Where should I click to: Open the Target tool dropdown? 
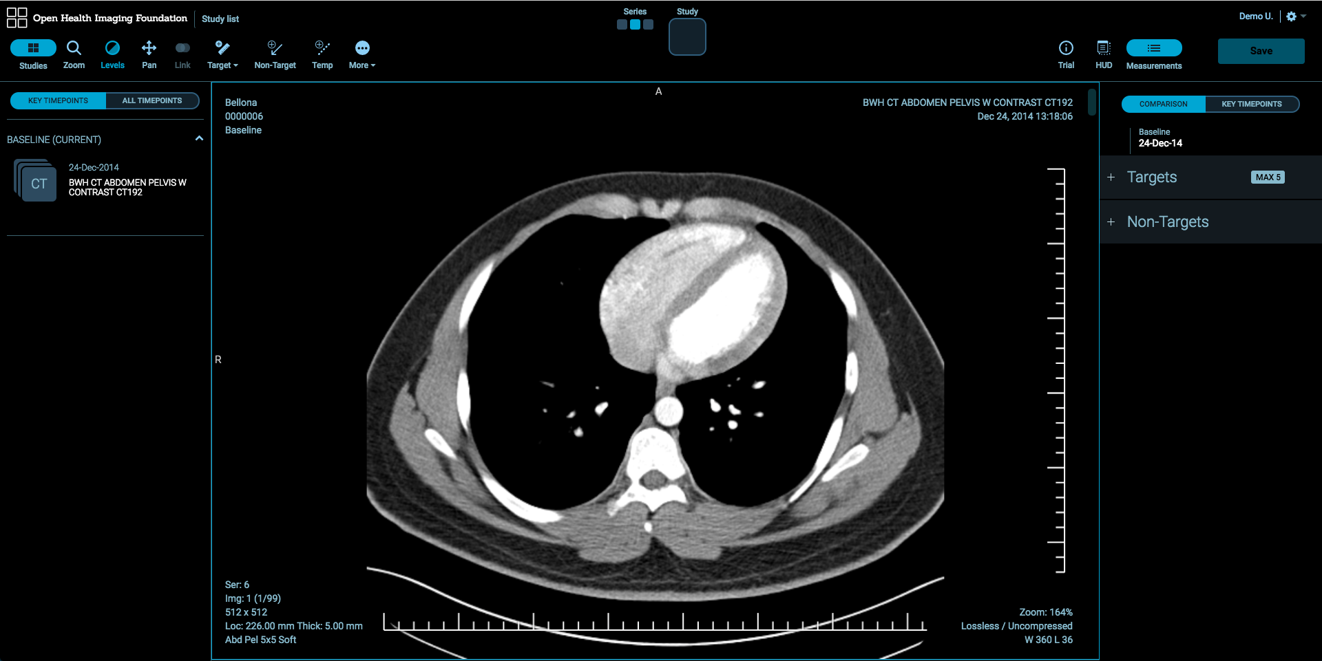222,54
